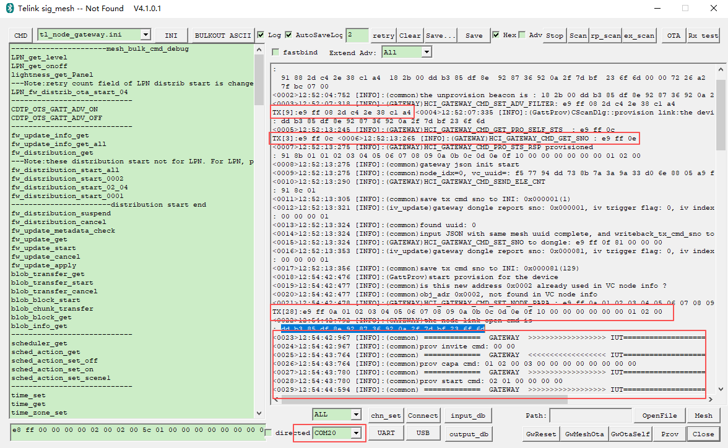
Task: Open the Mesh window button
Action: [703, 415]
